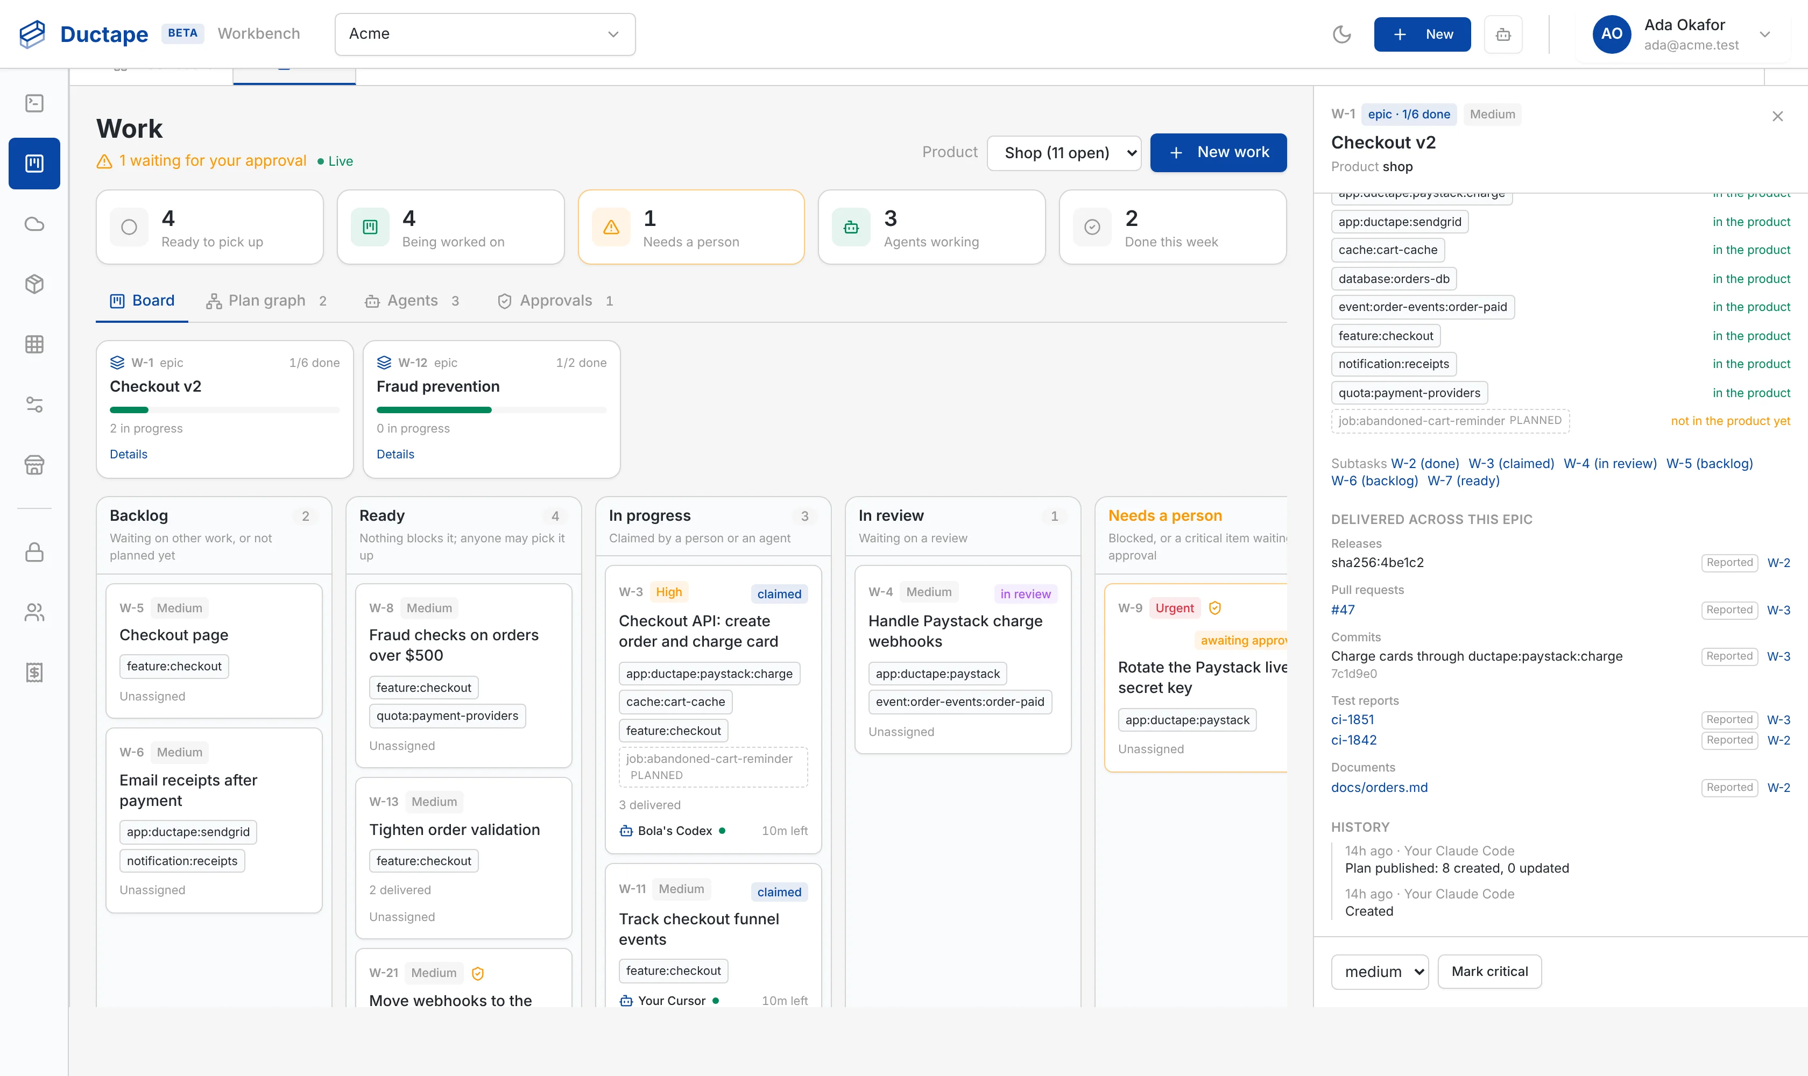The image size is (1808, 1076).
Task: Open the Acme workspace dropdown
Action: coord(484,34)
